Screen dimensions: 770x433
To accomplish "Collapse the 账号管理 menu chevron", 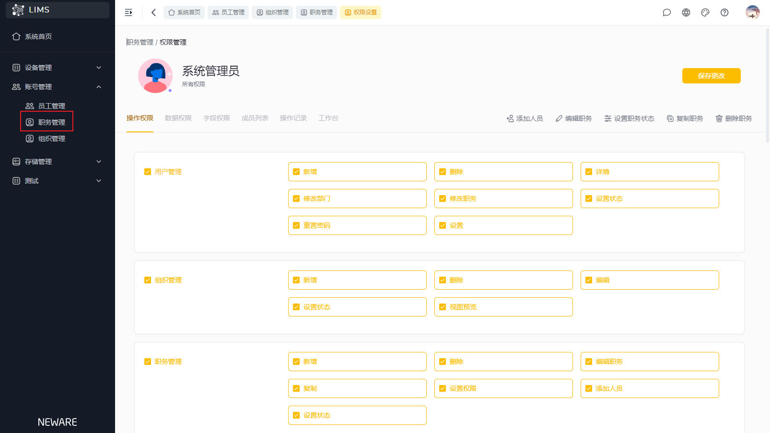I will [99, 87].
